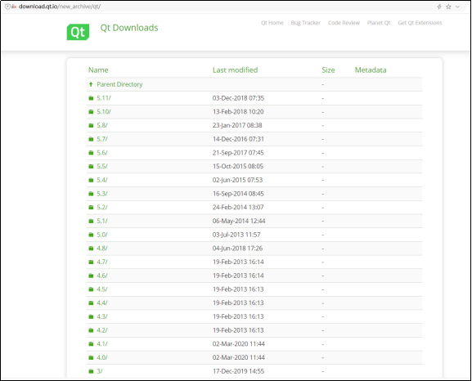Open the 5.11/ directory link
The width and height of the screenshot is (472, 381).
pos(104,98)
